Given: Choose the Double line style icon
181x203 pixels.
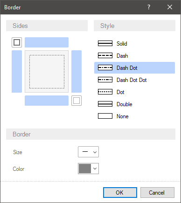Looking at the screenshot, I should 105,104.
